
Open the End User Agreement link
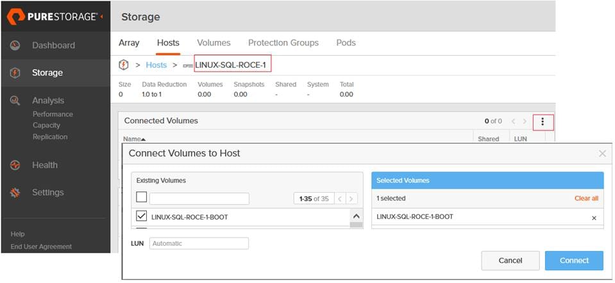click(x=41, y=247)
